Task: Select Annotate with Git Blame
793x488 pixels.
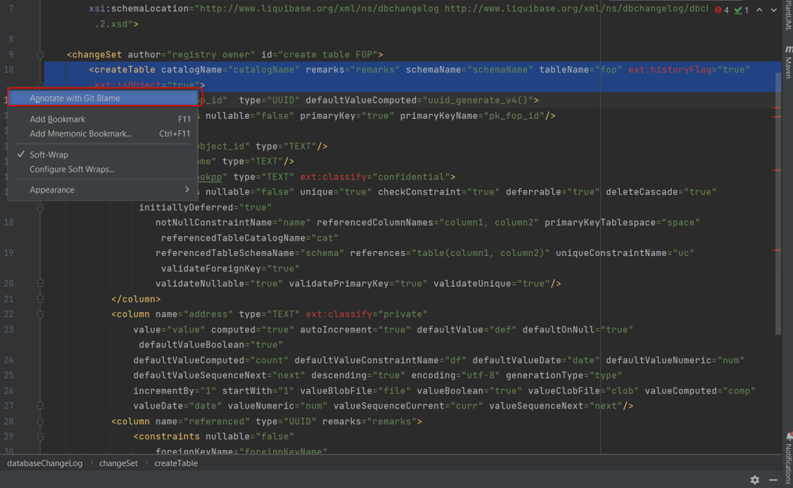Action: pos(75,98)
